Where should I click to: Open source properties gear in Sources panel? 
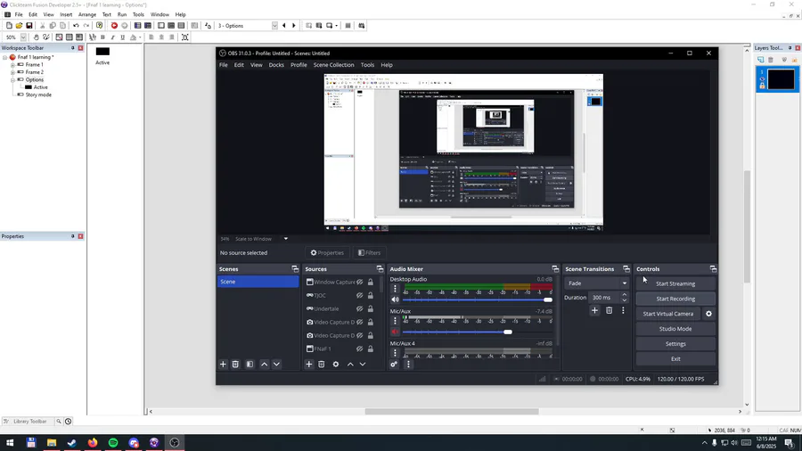[336, 364]
